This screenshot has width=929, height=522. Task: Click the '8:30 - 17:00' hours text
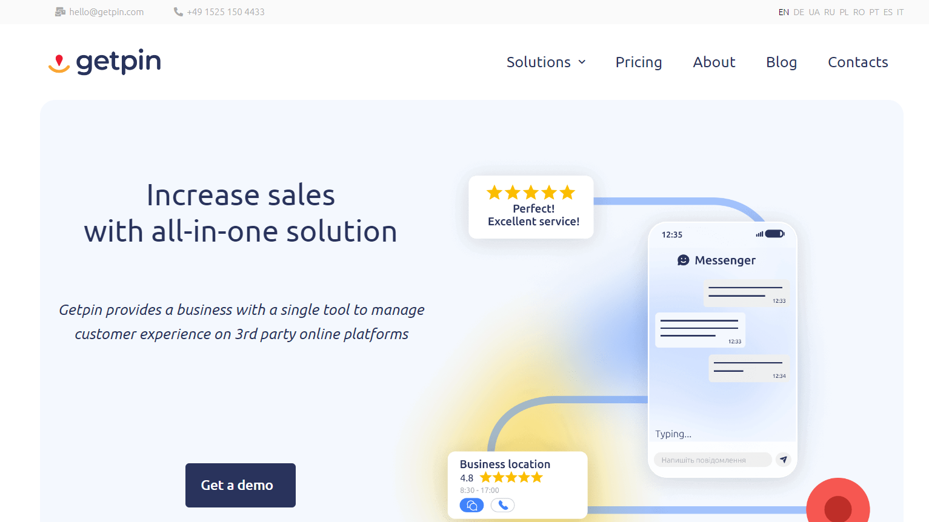(479, 491)
